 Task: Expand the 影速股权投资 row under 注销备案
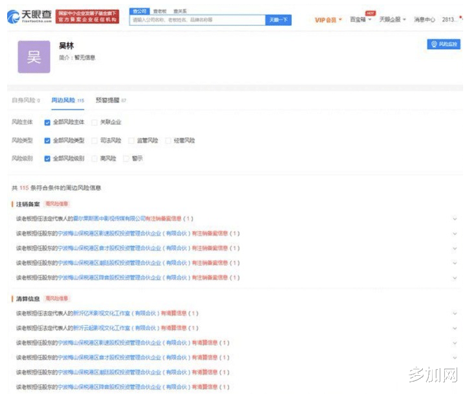[x=455, y=234]
